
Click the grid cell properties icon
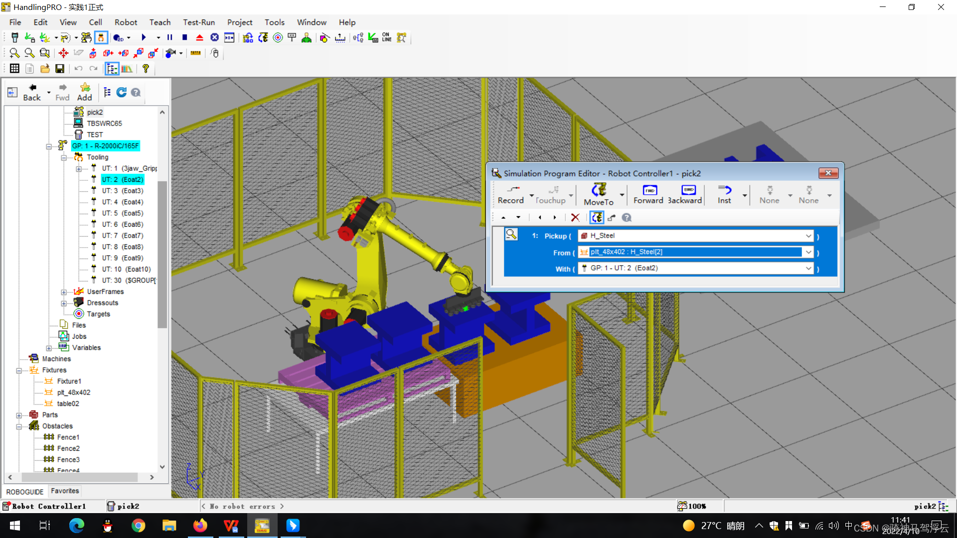click(x=14, y=69)
